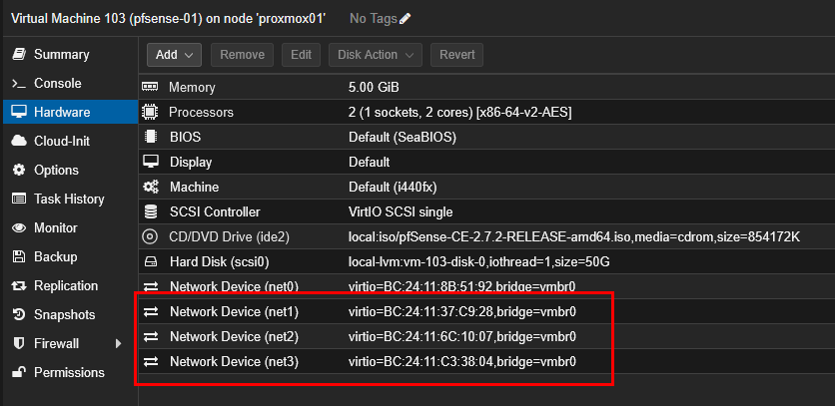Screen dimensions: 836x410
Task: Click the Machine gears icon
Action: click(x=151, y=187)
